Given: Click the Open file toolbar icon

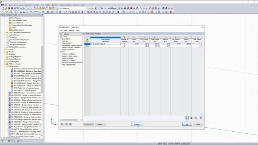Looking at the screenshot, I should [x=6, y=8].
